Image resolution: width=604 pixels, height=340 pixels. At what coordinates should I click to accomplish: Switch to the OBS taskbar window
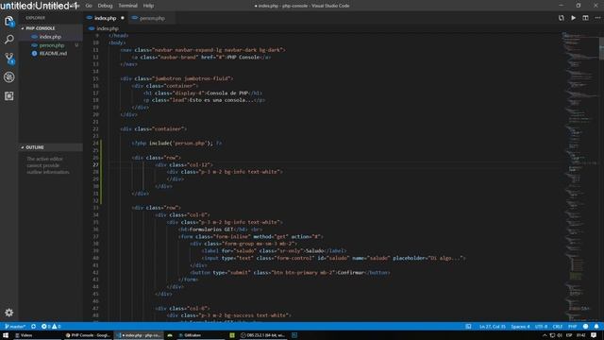[x=262, y=335]
